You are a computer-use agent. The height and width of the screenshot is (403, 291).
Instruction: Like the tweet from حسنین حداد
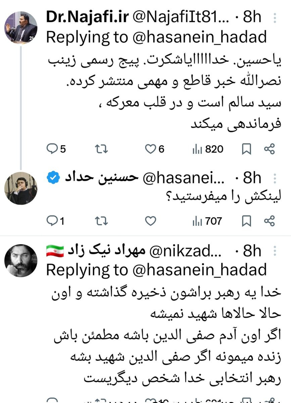[x=151, y=221]
